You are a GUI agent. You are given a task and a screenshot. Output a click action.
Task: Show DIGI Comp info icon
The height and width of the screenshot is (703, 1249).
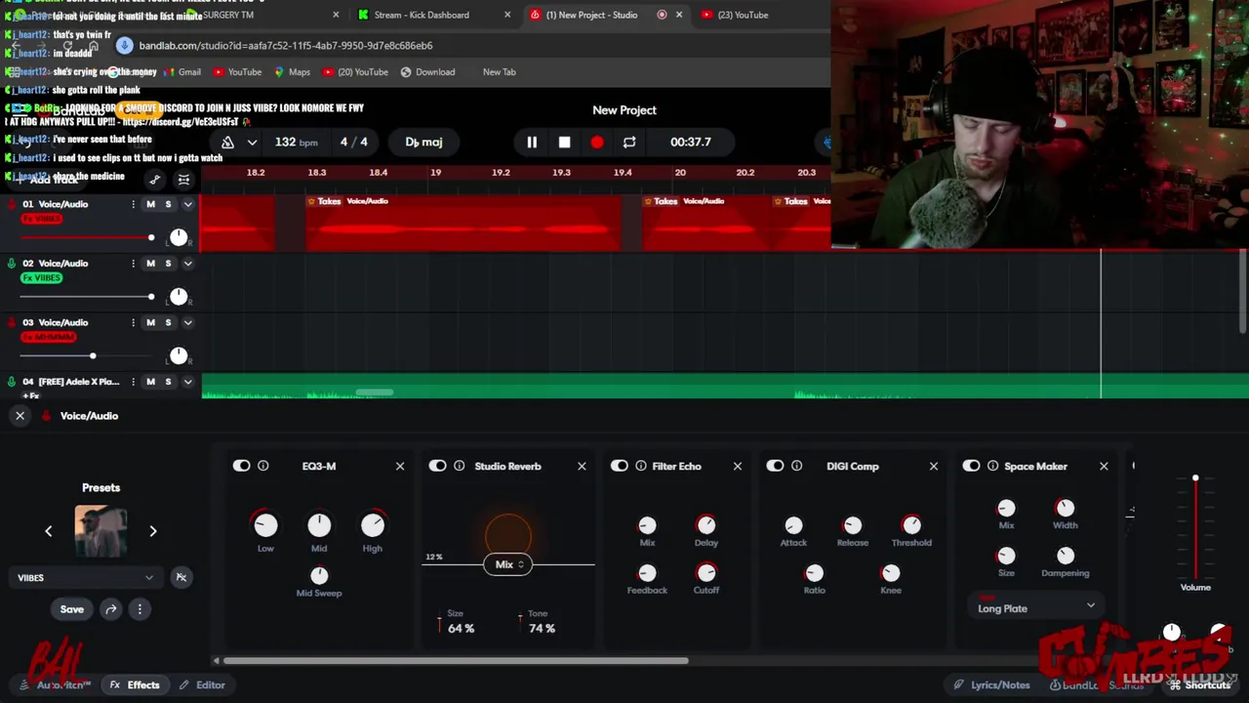797,467
